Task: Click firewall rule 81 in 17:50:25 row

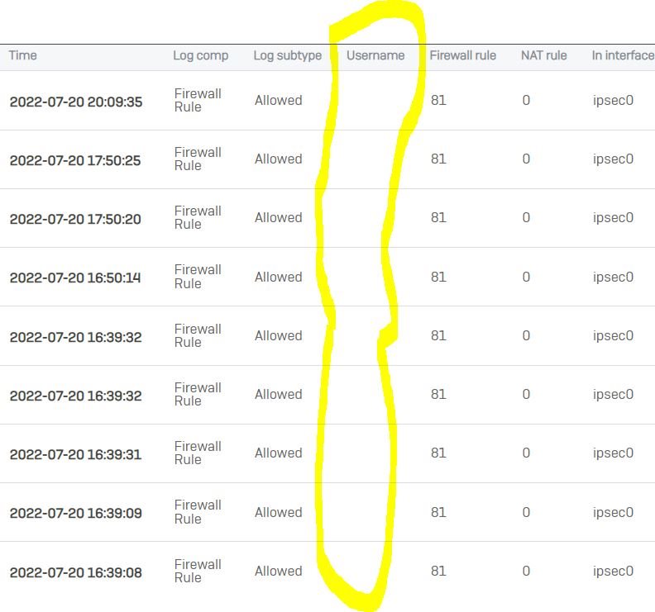Action: point(438,159)
